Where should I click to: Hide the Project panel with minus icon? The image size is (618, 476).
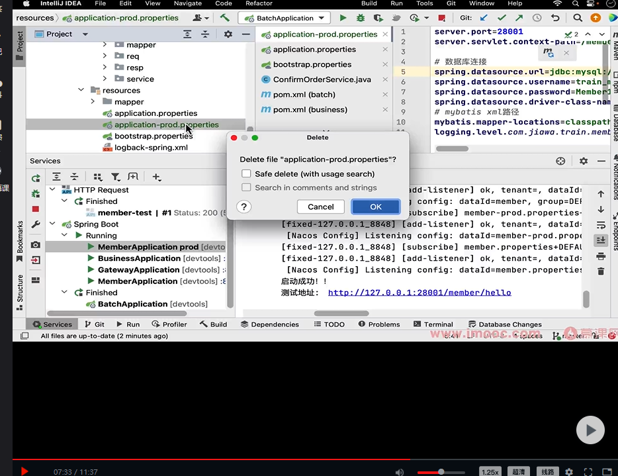tap(246, 34)
